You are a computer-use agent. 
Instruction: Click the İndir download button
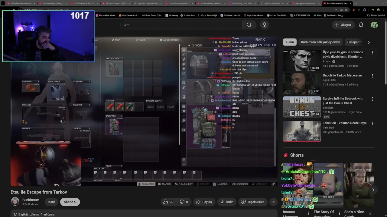(x=226, y=202)
